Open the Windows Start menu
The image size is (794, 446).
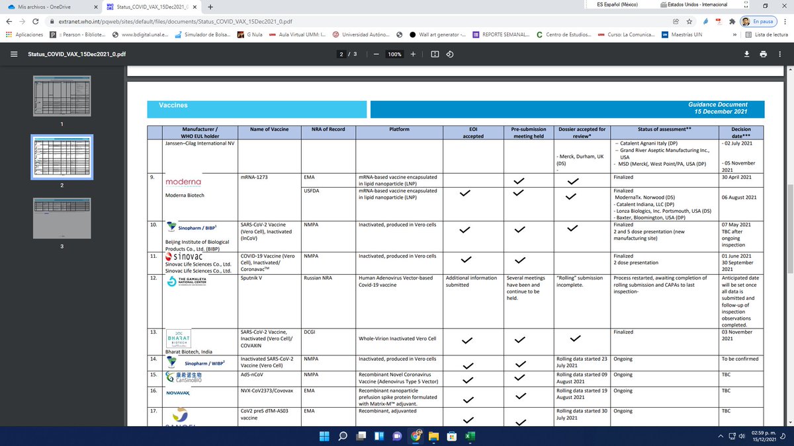(324, 436)
